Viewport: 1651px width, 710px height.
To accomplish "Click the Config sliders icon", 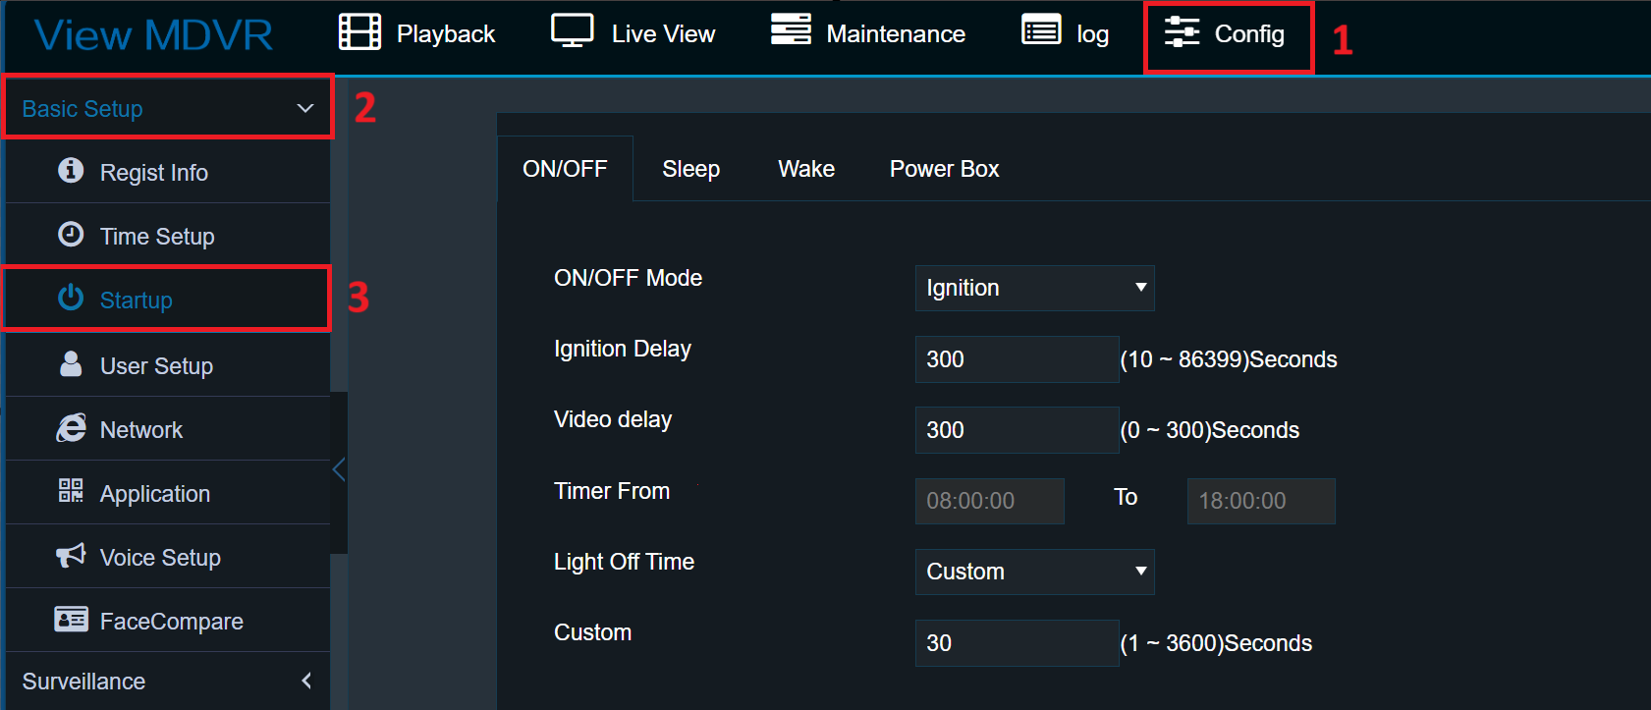I will click(1182, 32).
